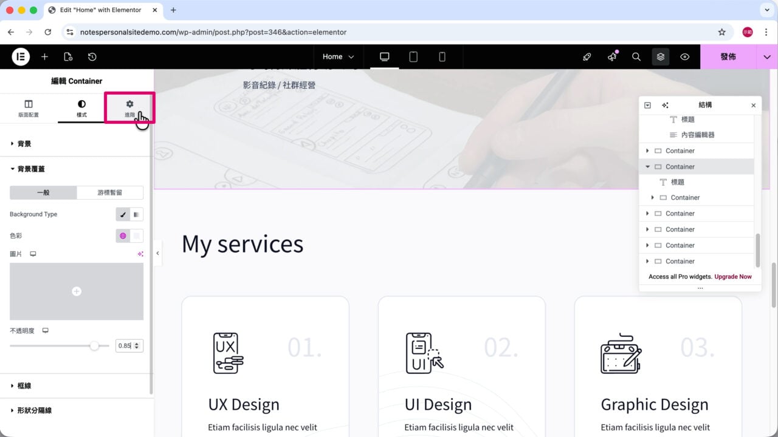Switch to mobile responsive view
Screen dimensions: 778x437
click(x=442, y=56)
